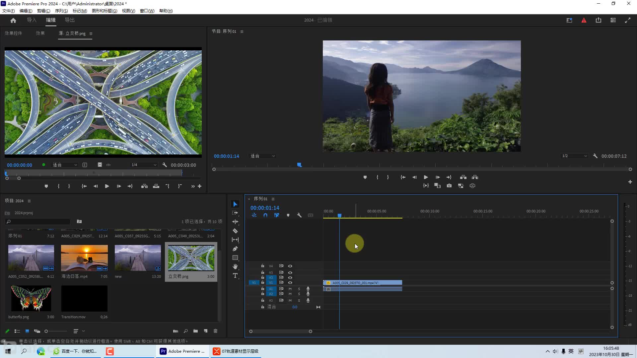Toggle nest sequence insert mode
Image resolution: width=637 pixels, height=358 pixels.
coord(254,215)
